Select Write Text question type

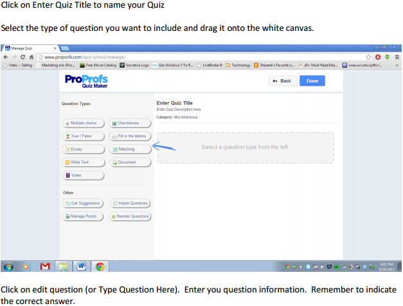[x=84, y=162]
